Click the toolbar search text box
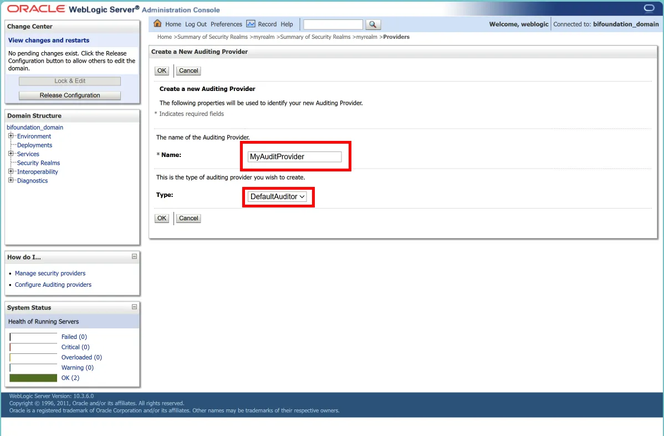The width and height of the screenshot is (664, 436). click(x=333, y=24)
